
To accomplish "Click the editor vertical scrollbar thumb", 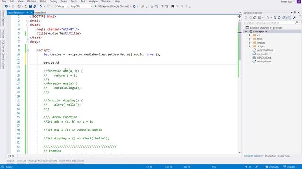I will (x=239, y=40).
